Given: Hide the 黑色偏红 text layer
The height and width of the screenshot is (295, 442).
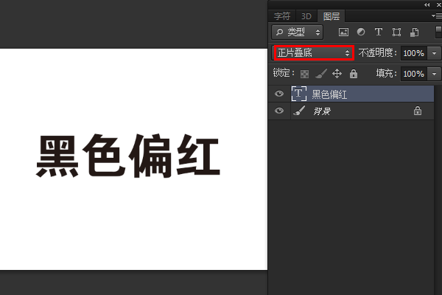Looking at the screenshot, I should (x=279, y=94).
